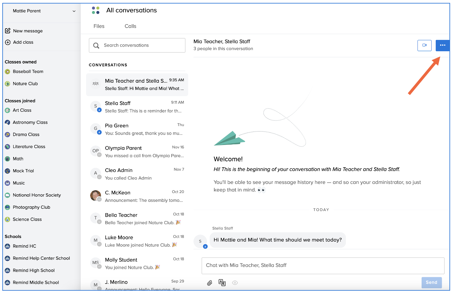Screen dimensions: 453x293
Task: Select C. McKeon's profile photo
Action: (x=96, y=196)
